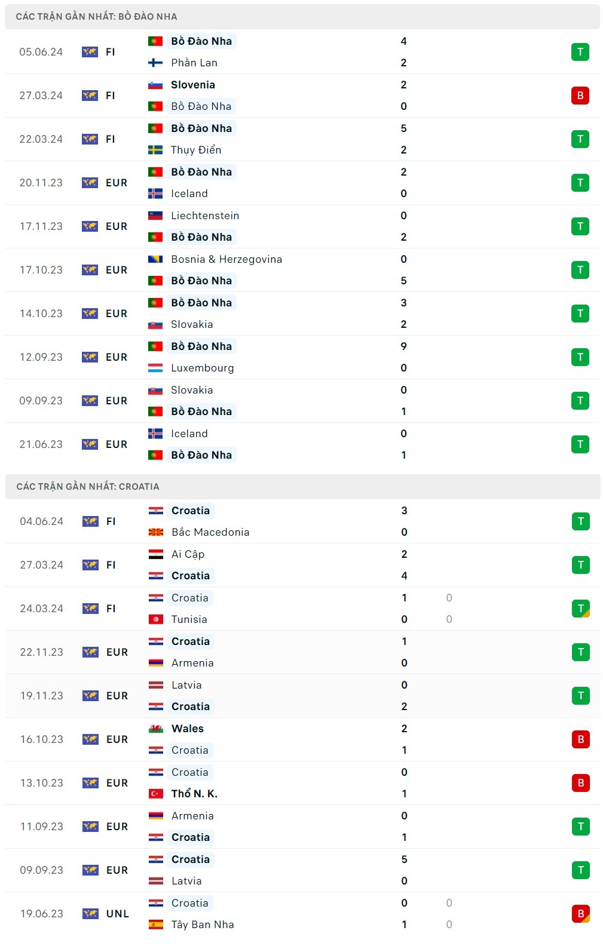This screenshot has width=603, height=949.
Task: Click the Liechtenstein flag icon
Action: [x=155, y=216]
